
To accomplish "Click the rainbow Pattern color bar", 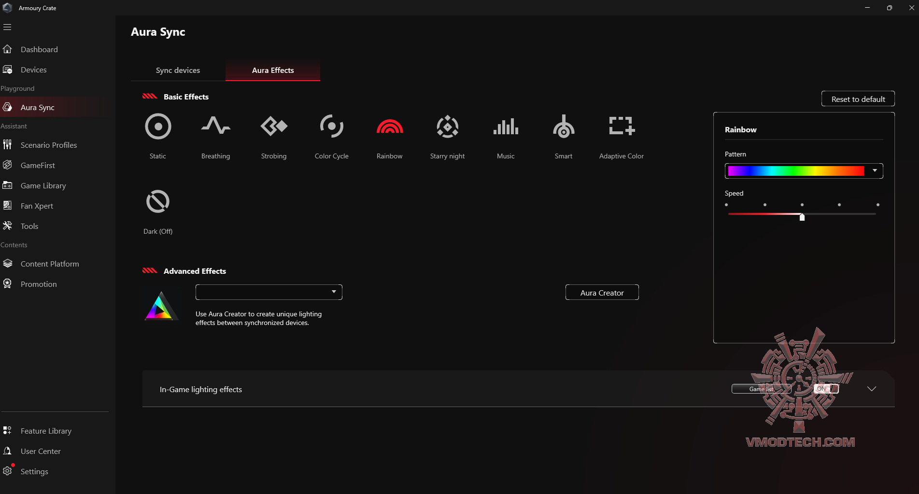I will (x=796, y=171).
